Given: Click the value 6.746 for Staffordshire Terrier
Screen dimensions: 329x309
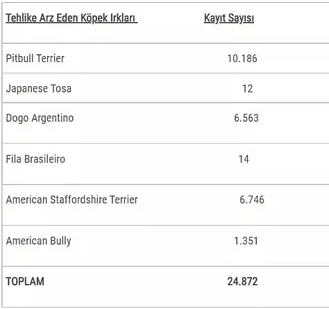Looking at the screenshot, I should pos(252,200).
